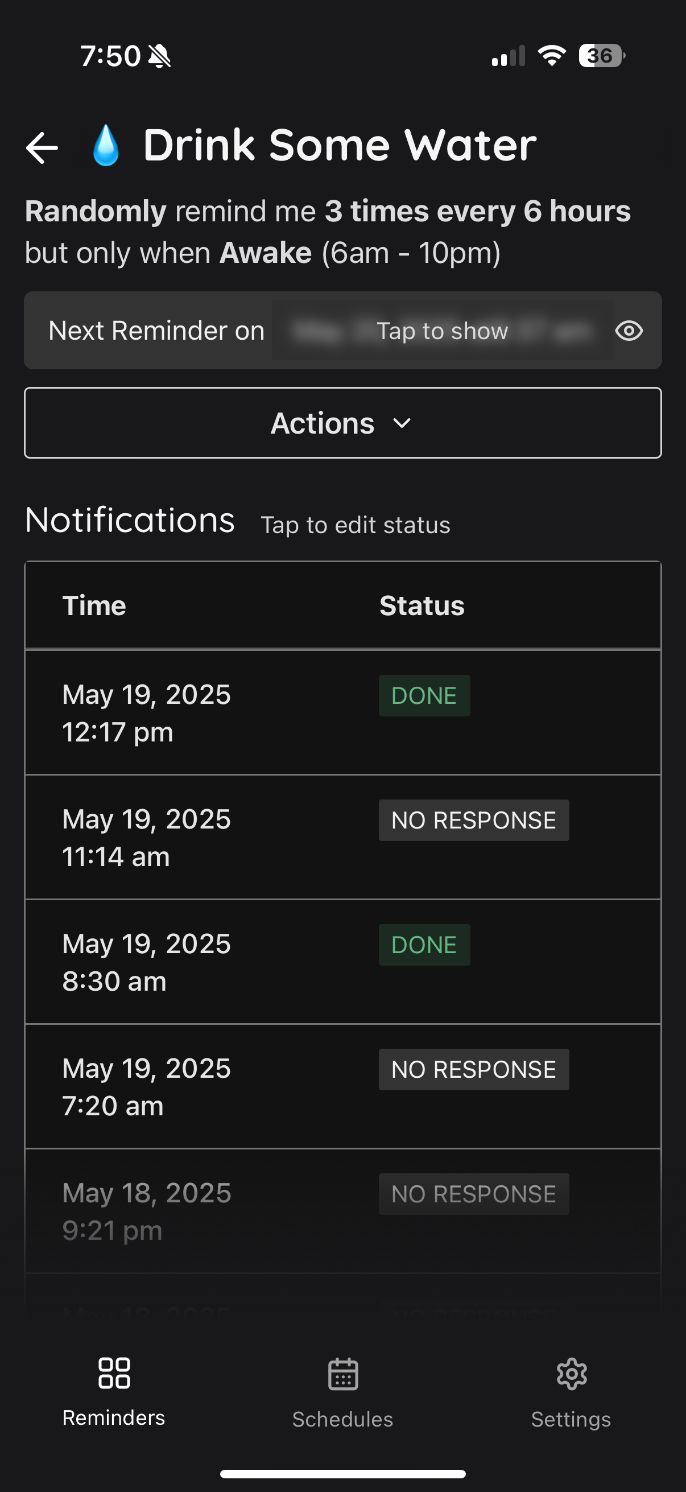Image resolution: width=686 pixels, height=1492 pixels.
Task: Tap the muted bell icon in status bar
Action: 160,56
